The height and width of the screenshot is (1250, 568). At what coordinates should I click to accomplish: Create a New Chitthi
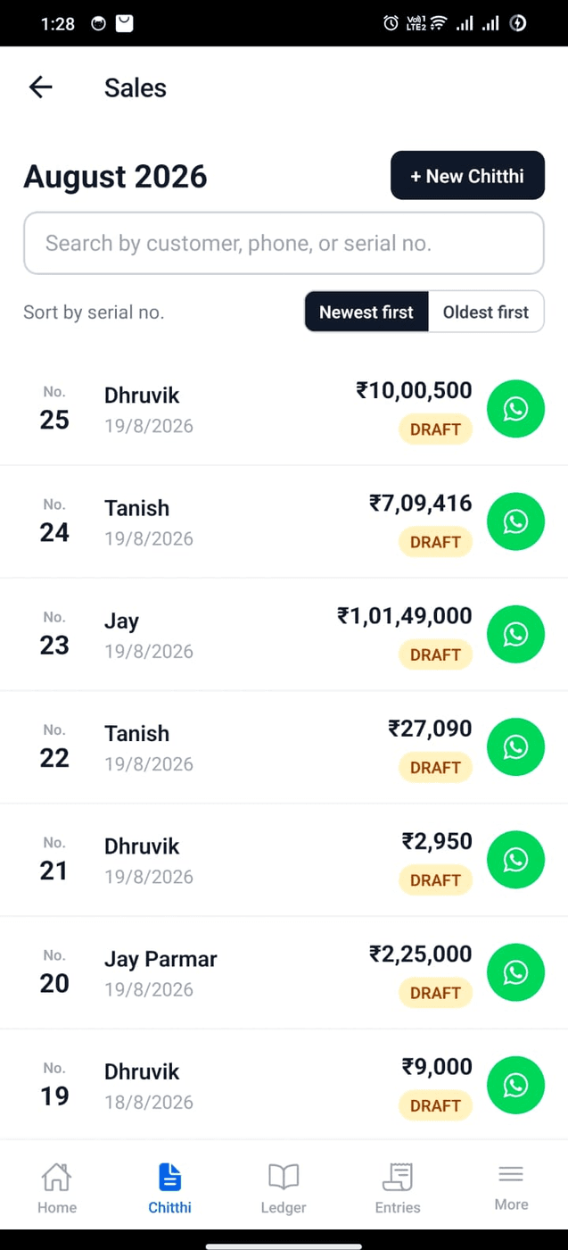[467, 176]
